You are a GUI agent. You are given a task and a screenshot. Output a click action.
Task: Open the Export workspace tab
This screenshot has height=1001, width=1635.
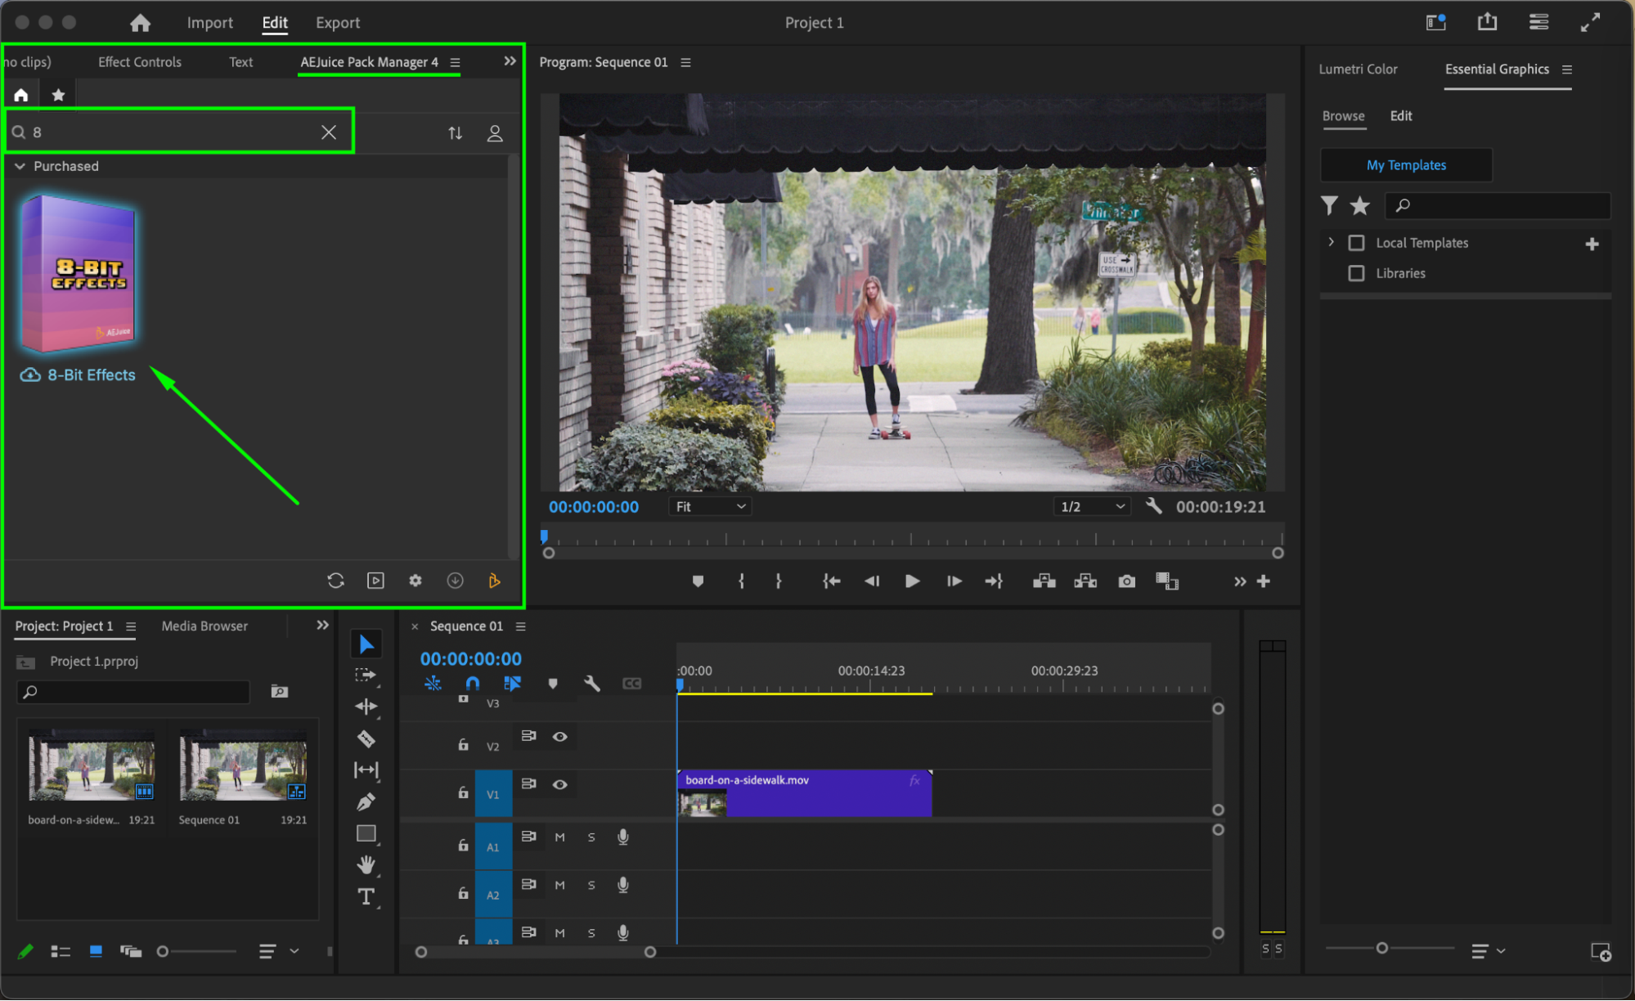(337, 23)
